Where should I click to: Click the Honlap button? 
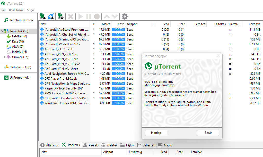coord(156,133)
